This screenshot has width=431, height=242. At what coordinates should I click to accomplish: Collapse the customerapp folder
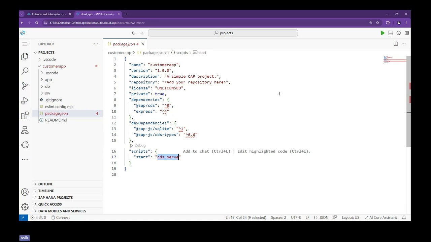(54, 66)
